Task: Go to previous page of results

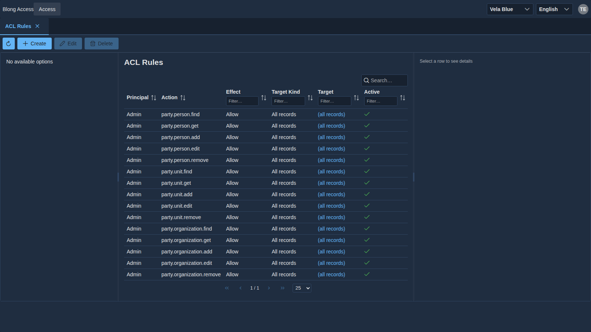Action: tap(240, 288)
